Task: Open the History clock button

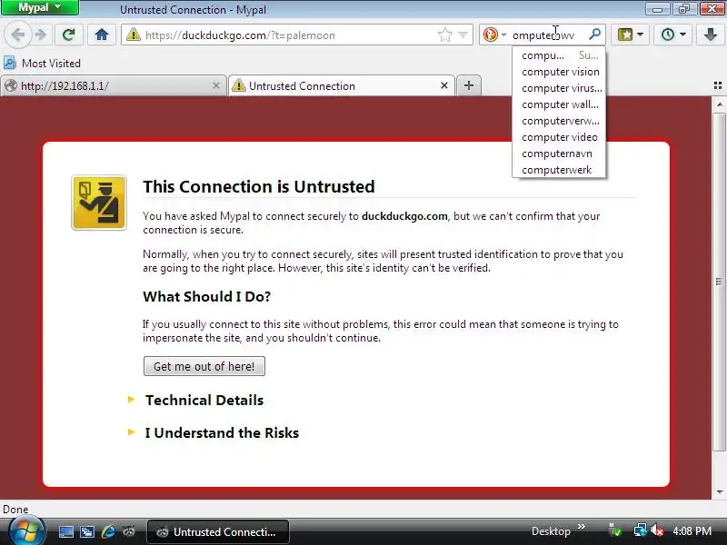Action: pos(668,35)
